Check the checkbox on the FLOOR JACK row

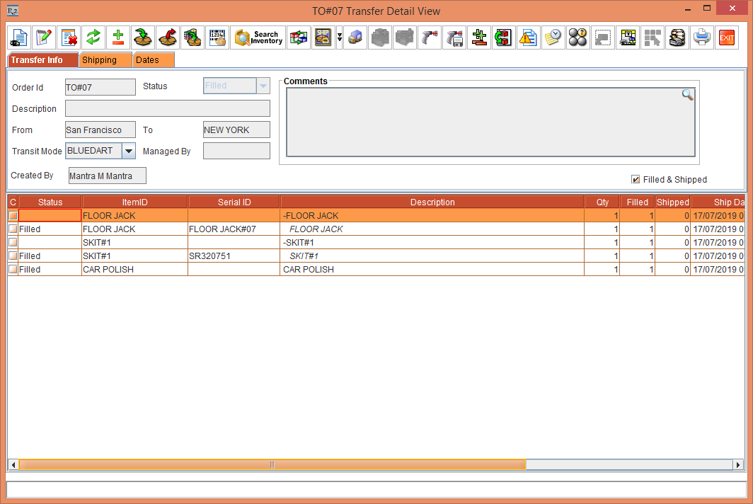[12, 215]
